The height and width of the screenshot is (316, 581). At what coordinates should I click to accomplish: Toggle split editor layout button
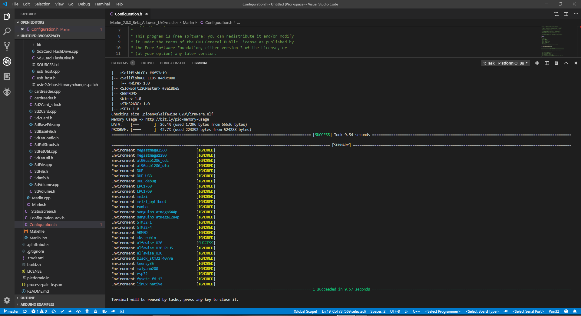(566, 14)
